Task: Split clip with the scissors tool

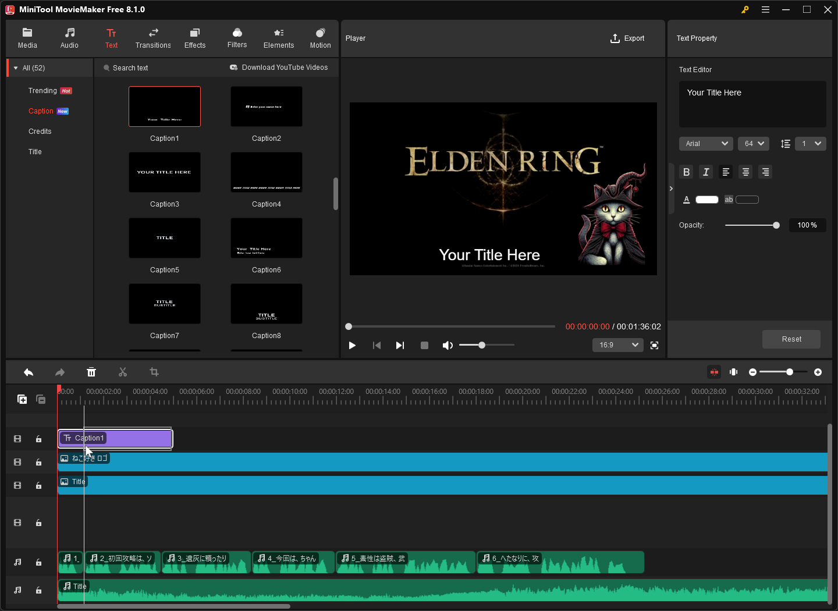Action: tap(123, 372)
